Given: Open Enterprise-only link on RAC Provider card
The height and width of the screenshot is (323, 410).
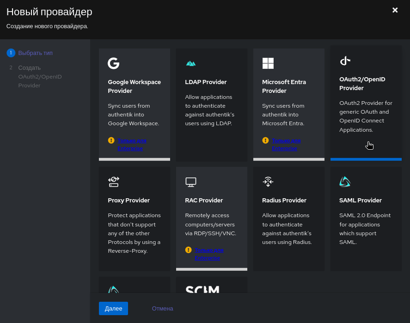Looking at the screenshot, I should pyautogui.click(x=209, y=254).
